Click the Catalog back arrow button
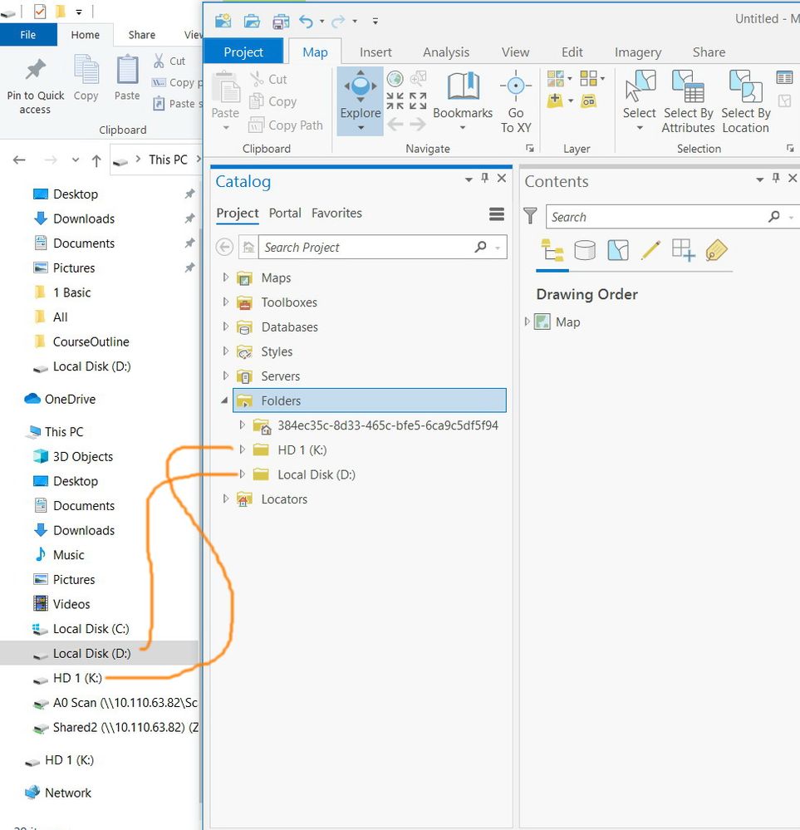Viewport: 800px width, 830px height. tap(224, 248)
